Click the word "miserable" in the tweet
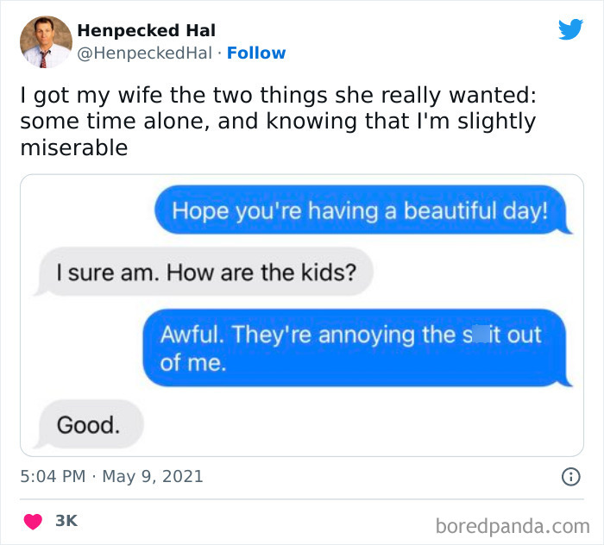This screenshot has height=545, width=604. (73, 147)
